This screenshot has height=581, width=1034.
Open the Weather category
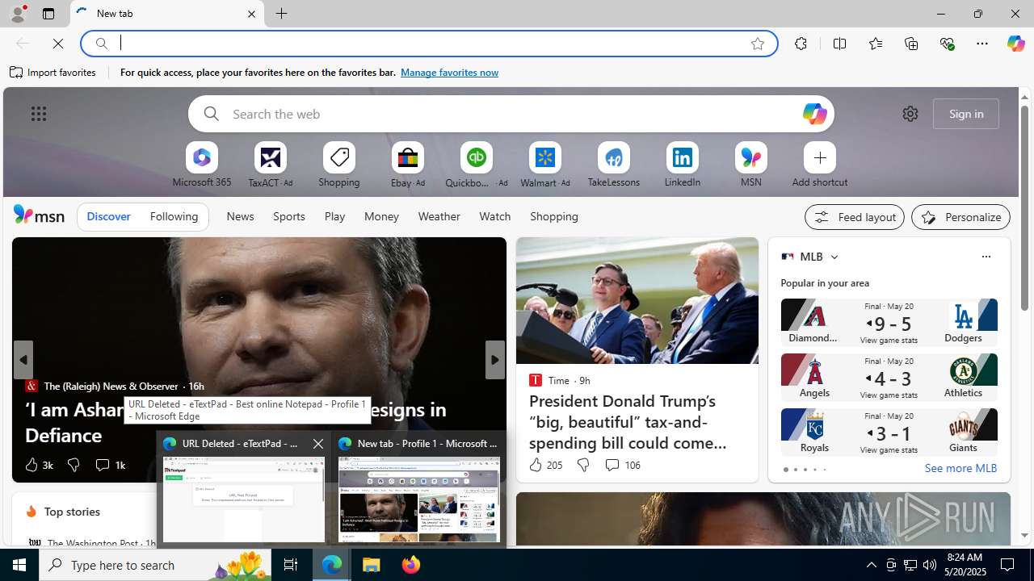tap(439, 216)
